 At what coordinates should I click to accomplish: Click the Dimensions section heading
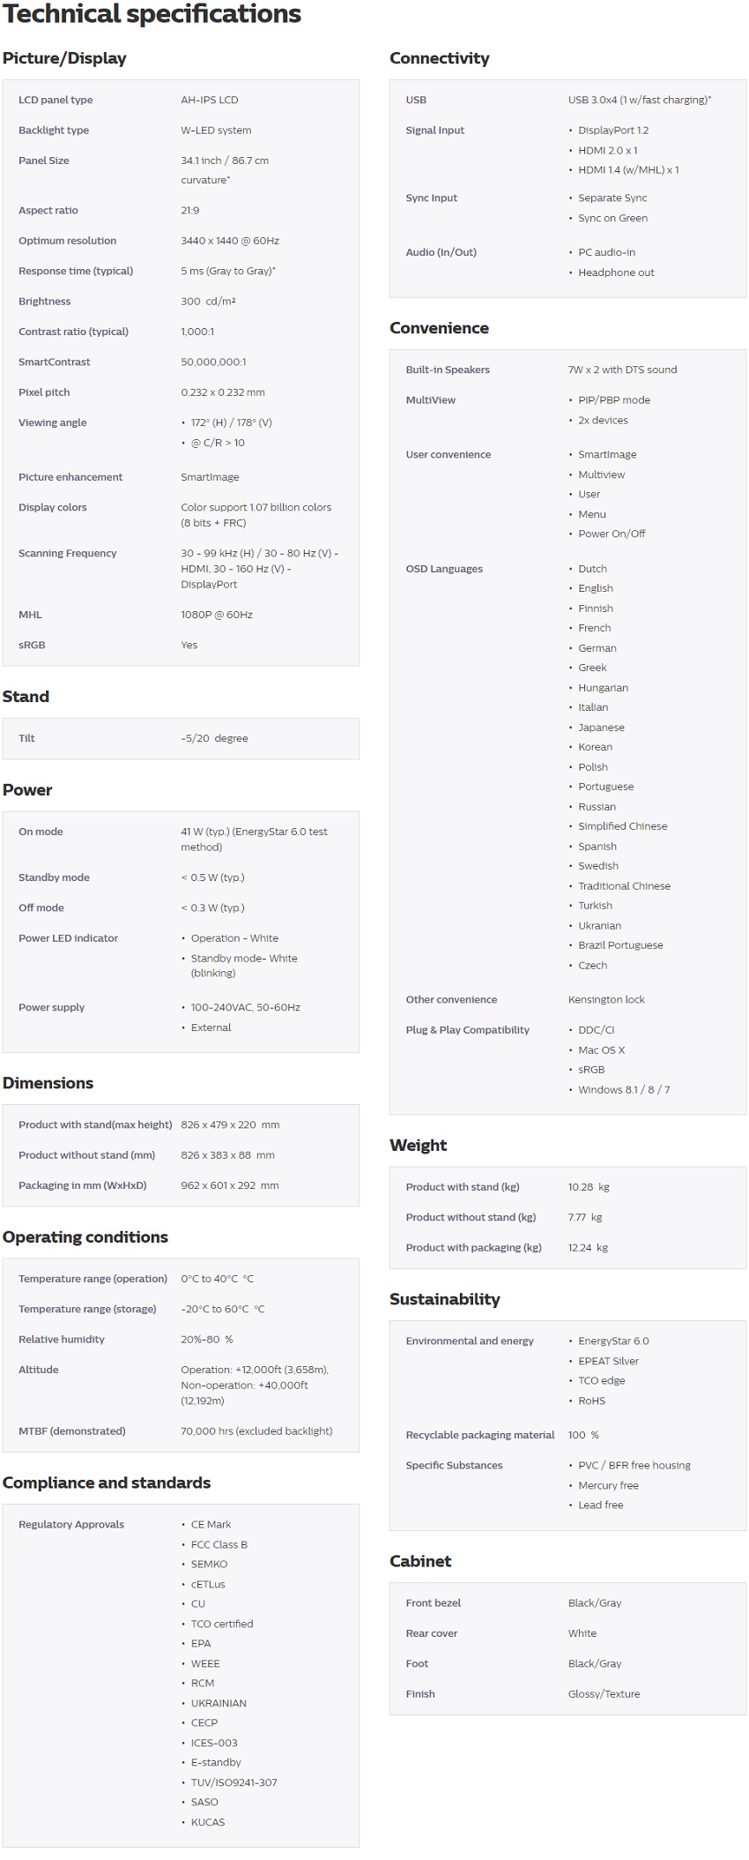tap(48, 1083)
